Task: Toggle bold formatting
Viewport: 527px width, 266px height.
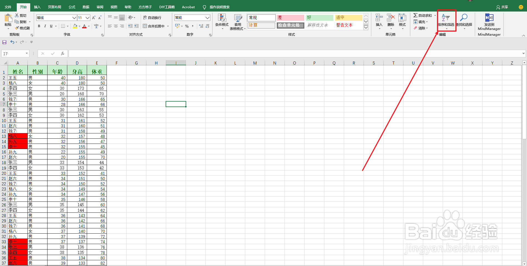Action: (39, 26)
